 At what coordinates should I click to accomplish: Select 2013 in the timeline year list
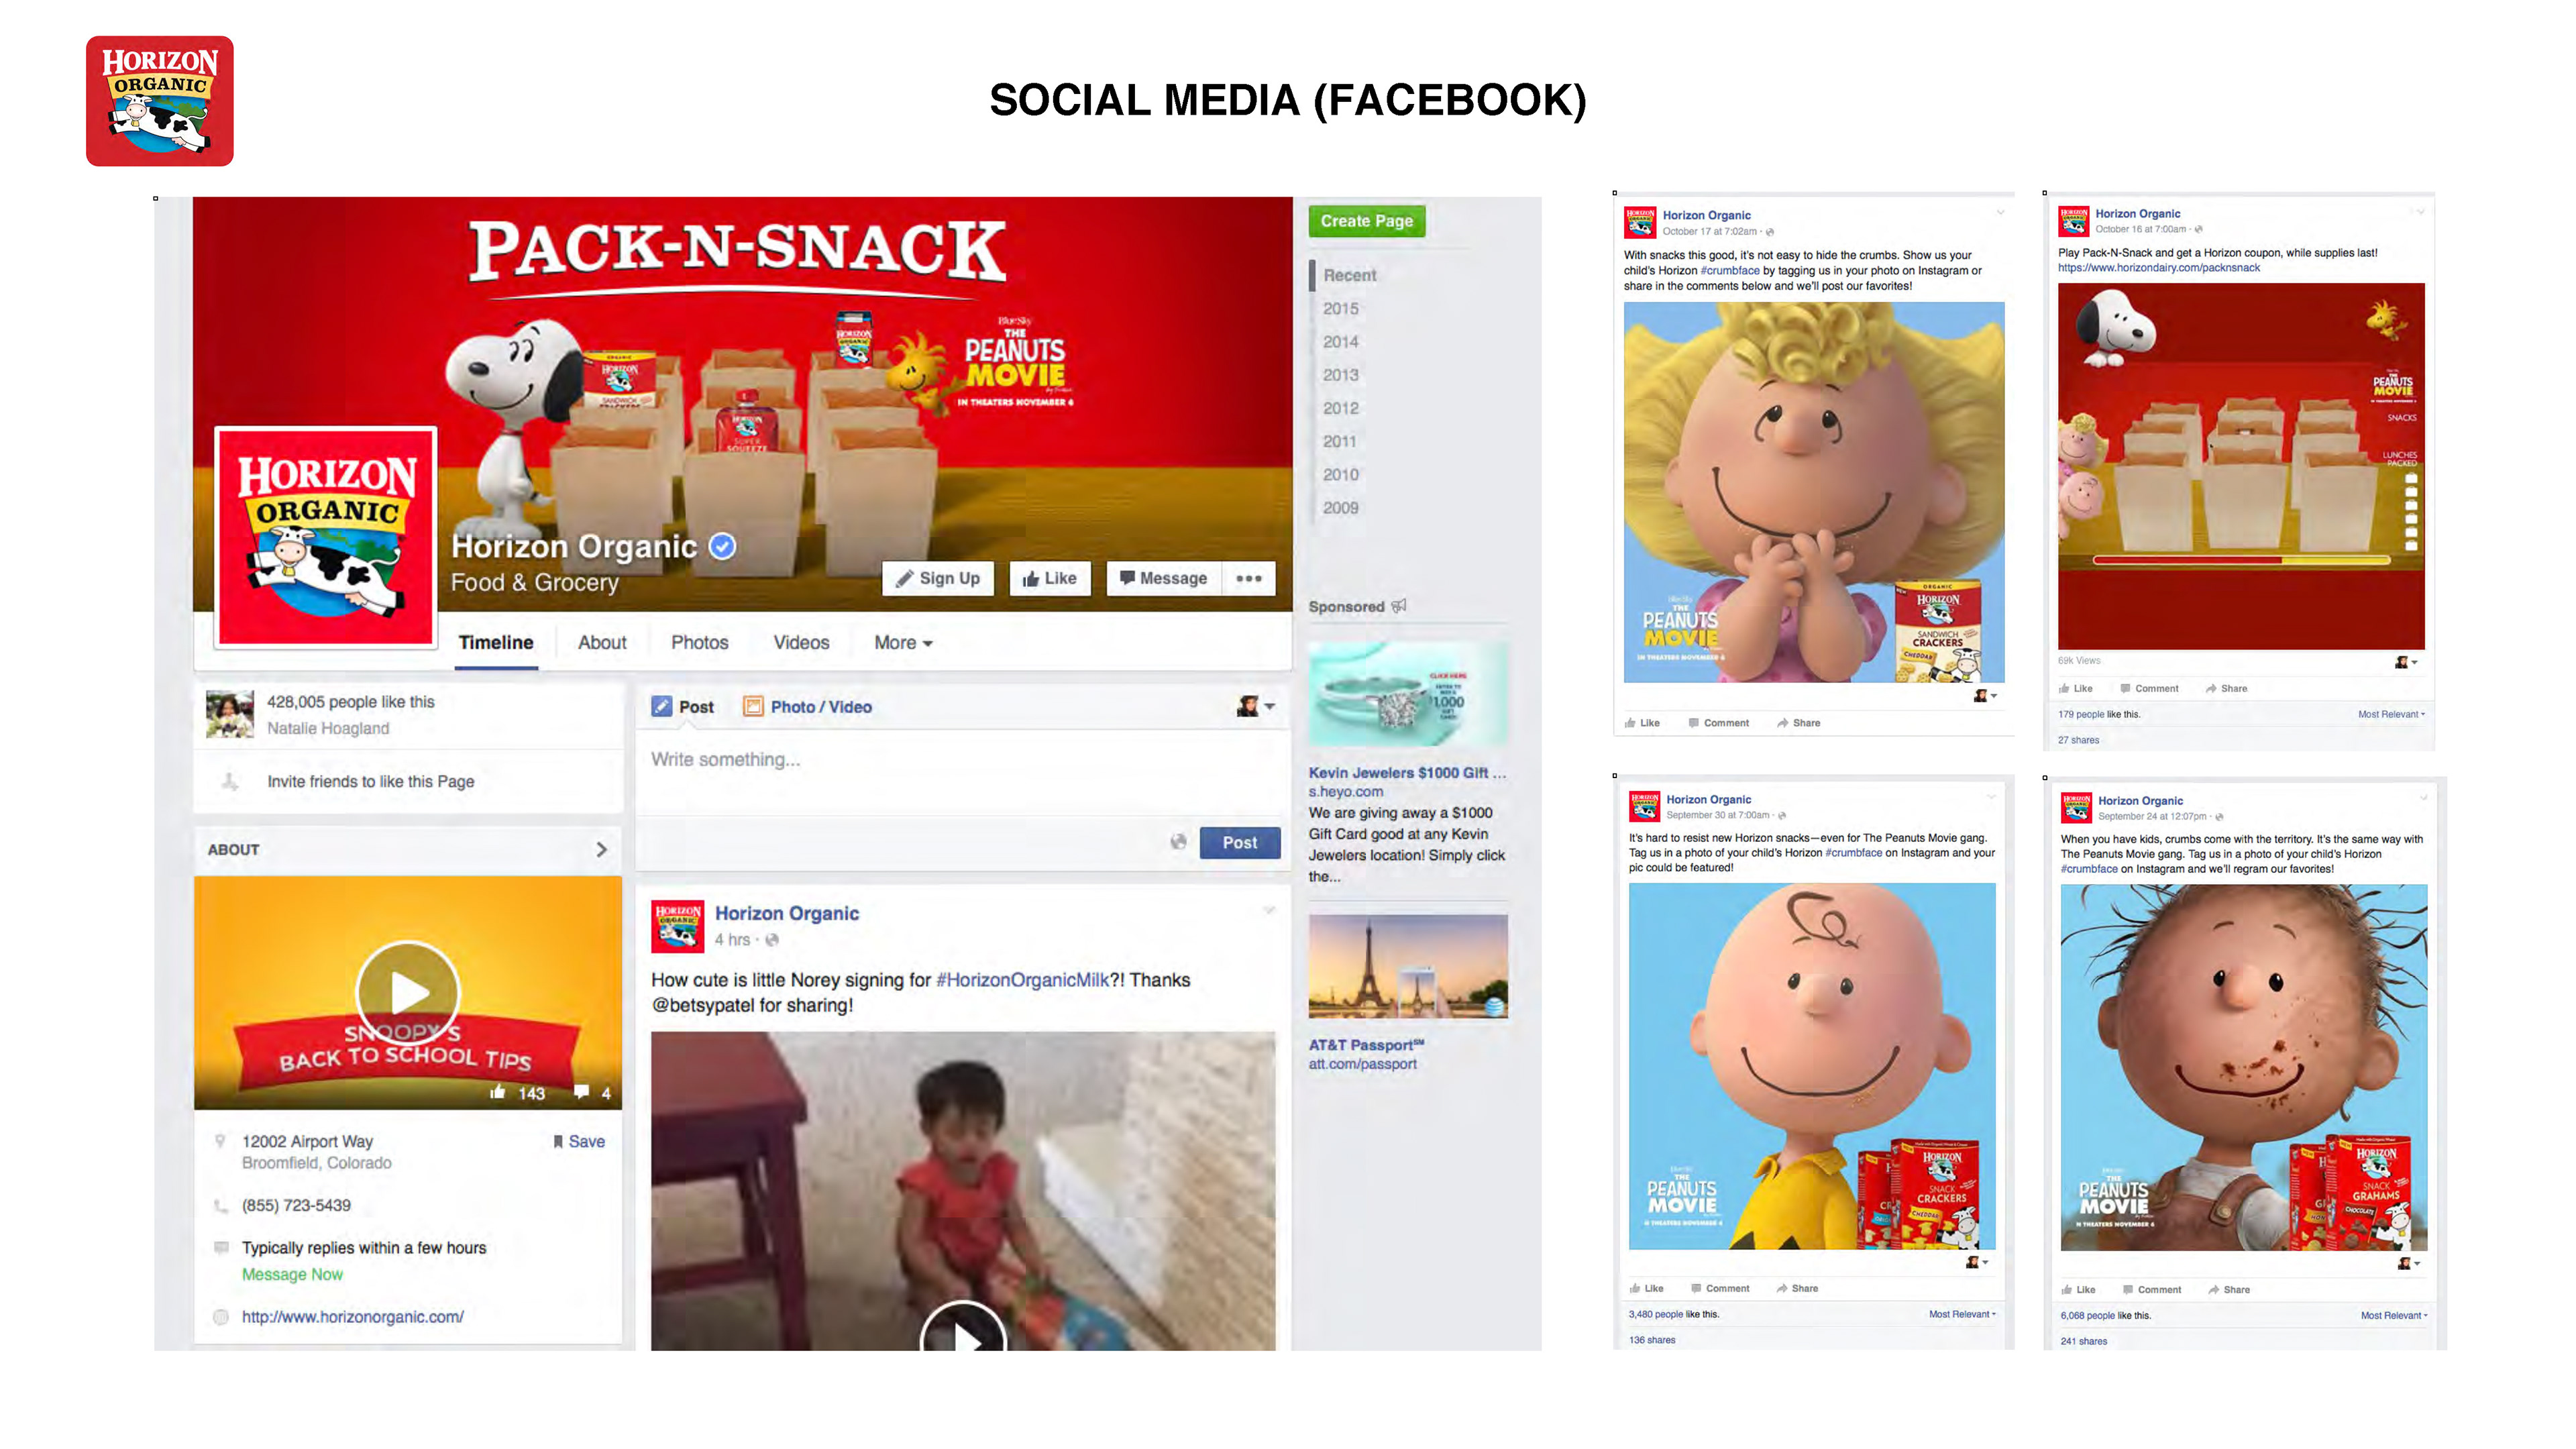tap(1340, 375)
